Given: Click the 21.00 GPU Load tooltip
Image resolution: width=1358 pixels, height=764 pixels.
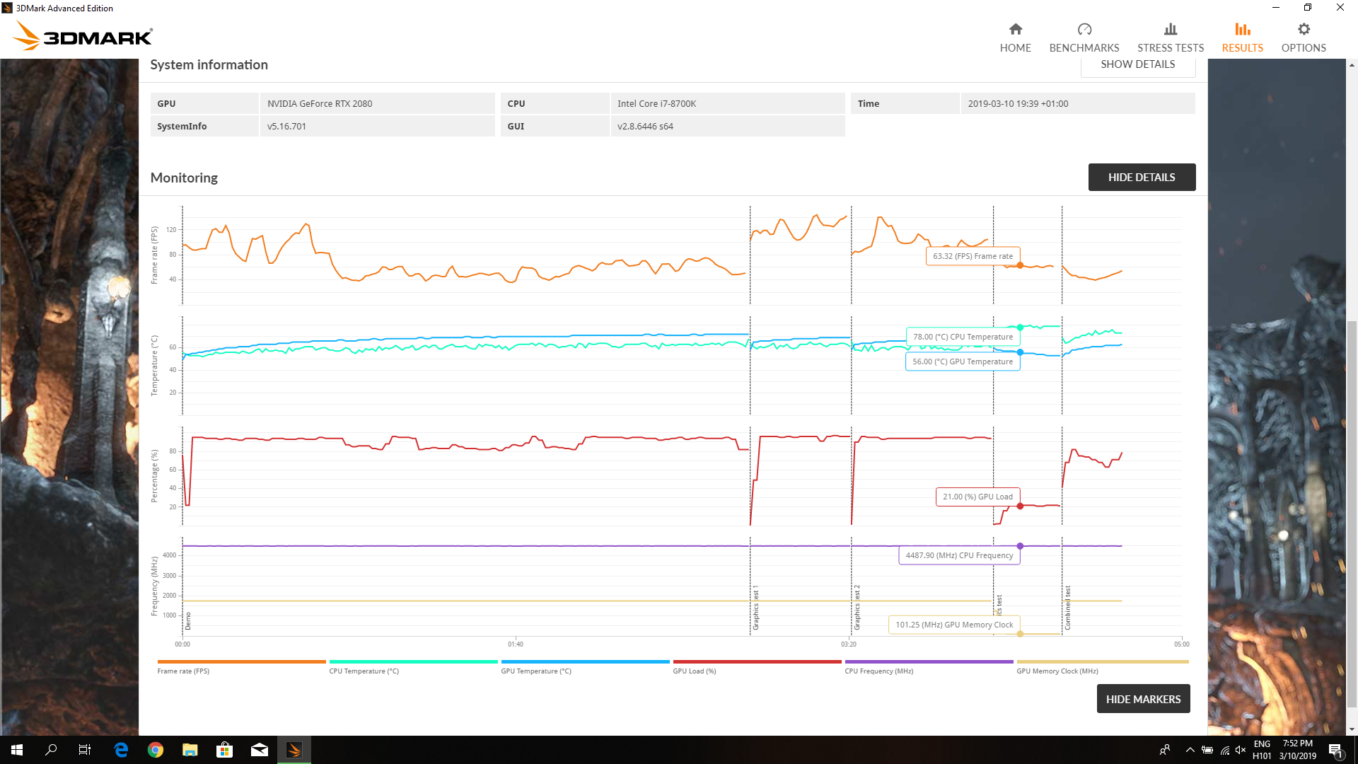Looking at the screenshot, I should pos(977,497).
